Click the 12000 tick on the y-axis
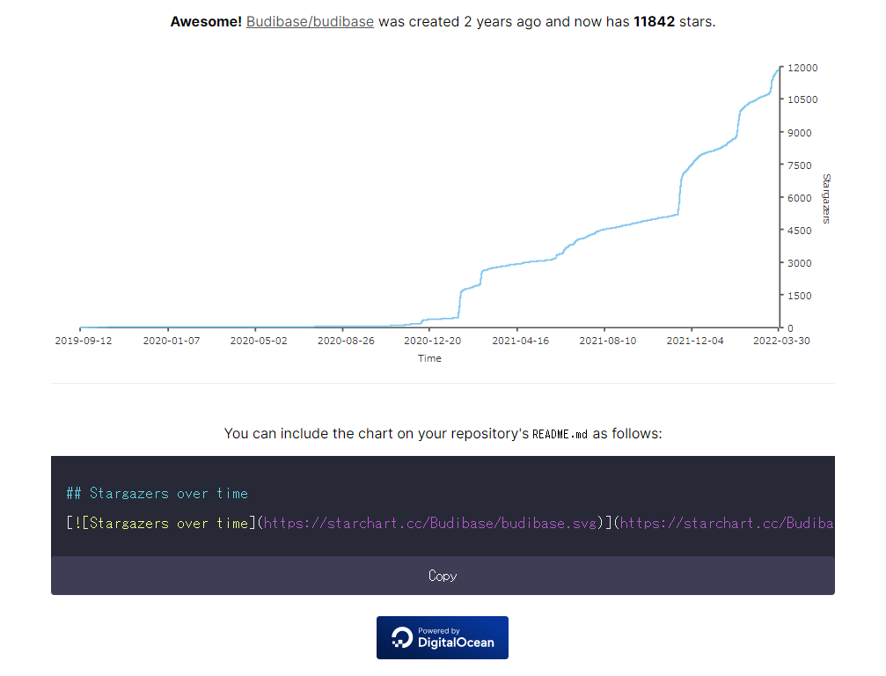 pyautogui.click(x=803, y=68)
